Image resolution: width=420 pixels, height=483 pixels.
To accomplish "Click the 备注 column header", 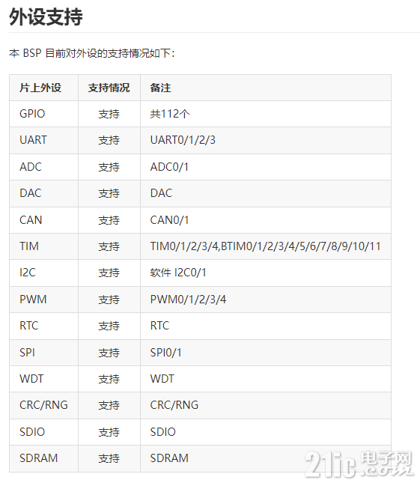I will click(x=266, y=88).
